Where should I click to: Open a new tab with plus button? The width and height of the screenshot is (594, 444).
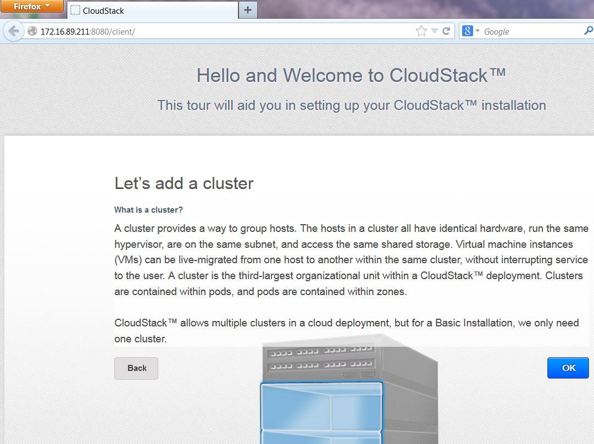click(x=248, y=10)
